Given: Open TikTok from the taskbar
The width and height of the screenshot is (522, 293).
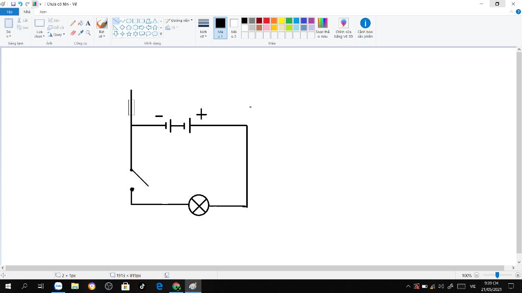Looking at the screenshot, I should coord(142,286).
